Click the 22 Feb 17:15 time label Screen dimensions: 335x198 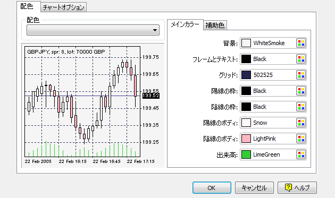pos(140,161)
